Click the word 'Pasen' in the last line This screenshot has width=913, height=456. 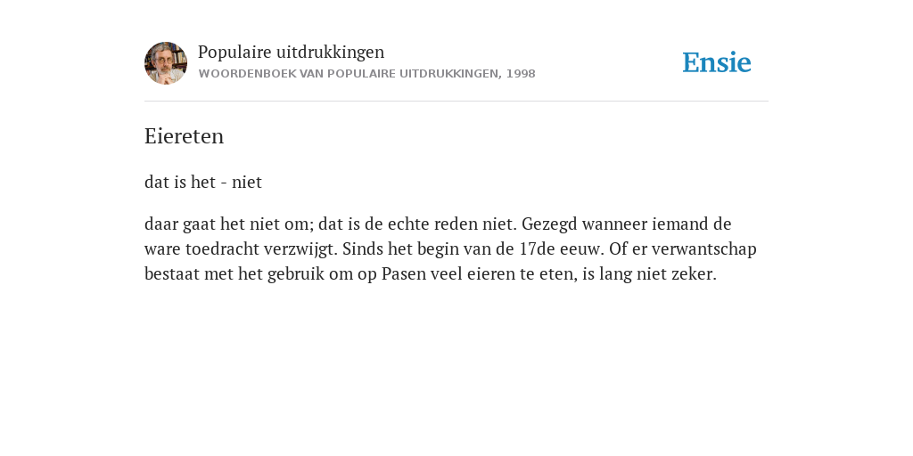tap(402, 274)
